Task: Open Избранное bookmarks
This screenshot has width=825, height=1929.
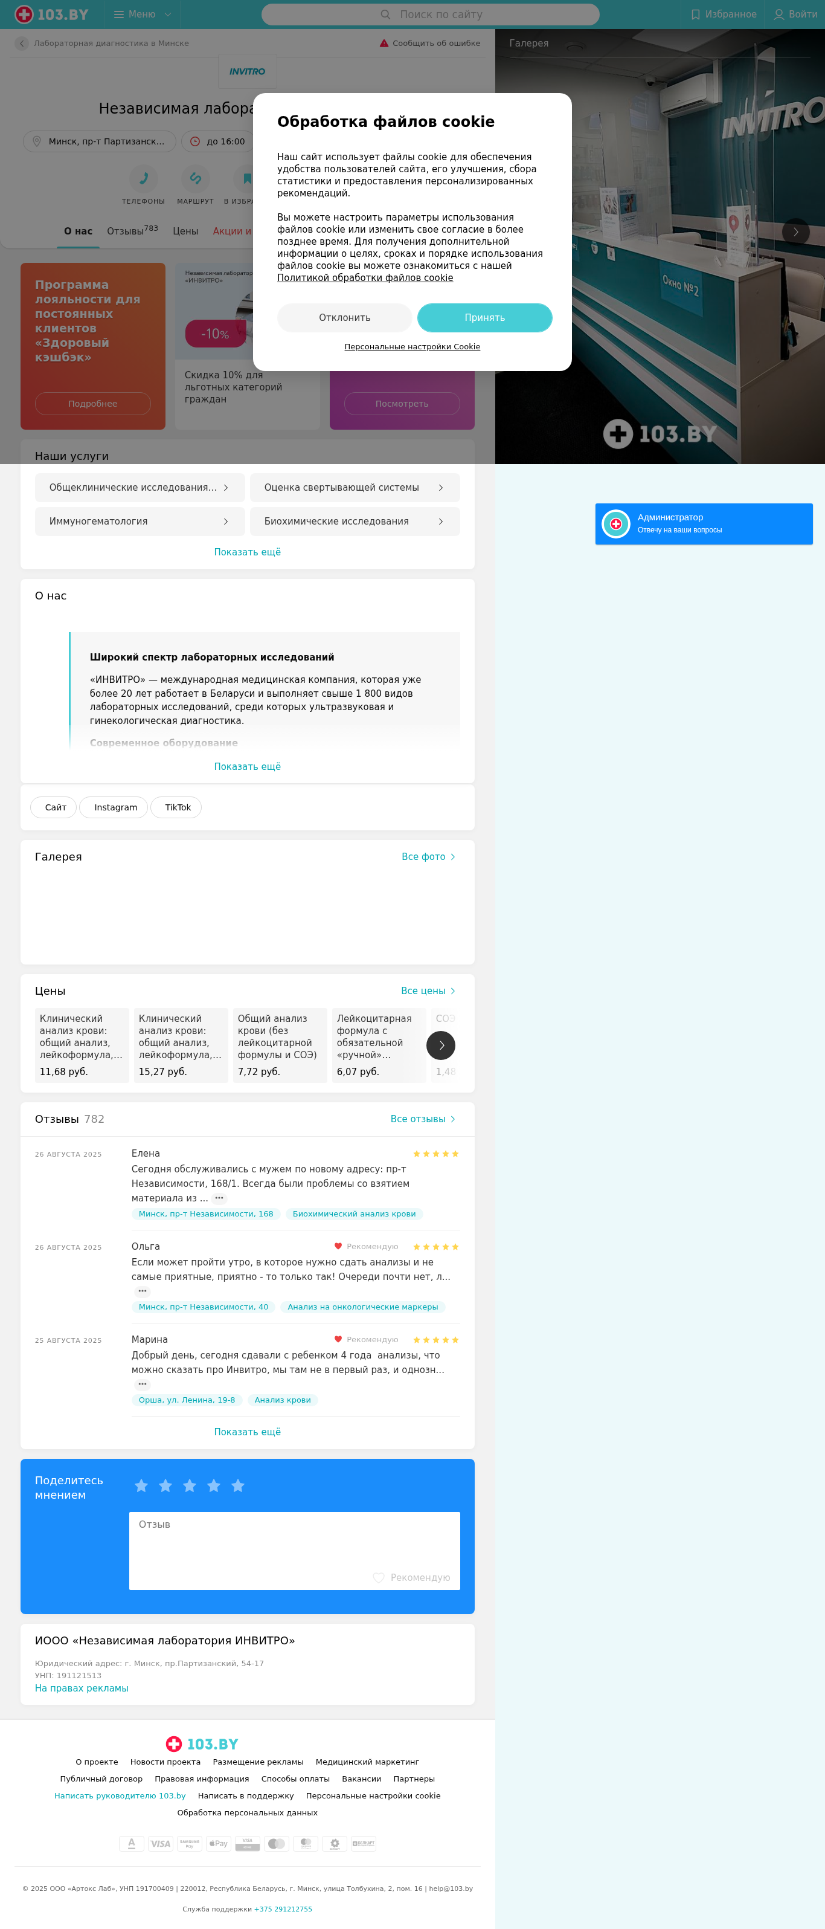Action: (723, 15)
